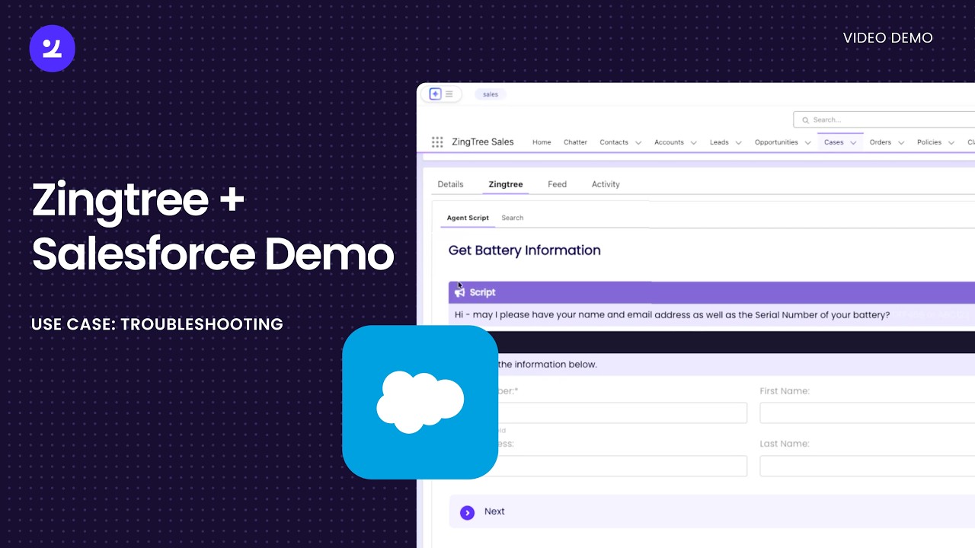Open the Accounts nav item
The width and height of the screenshot is (975, 548).
coord(669,142)
